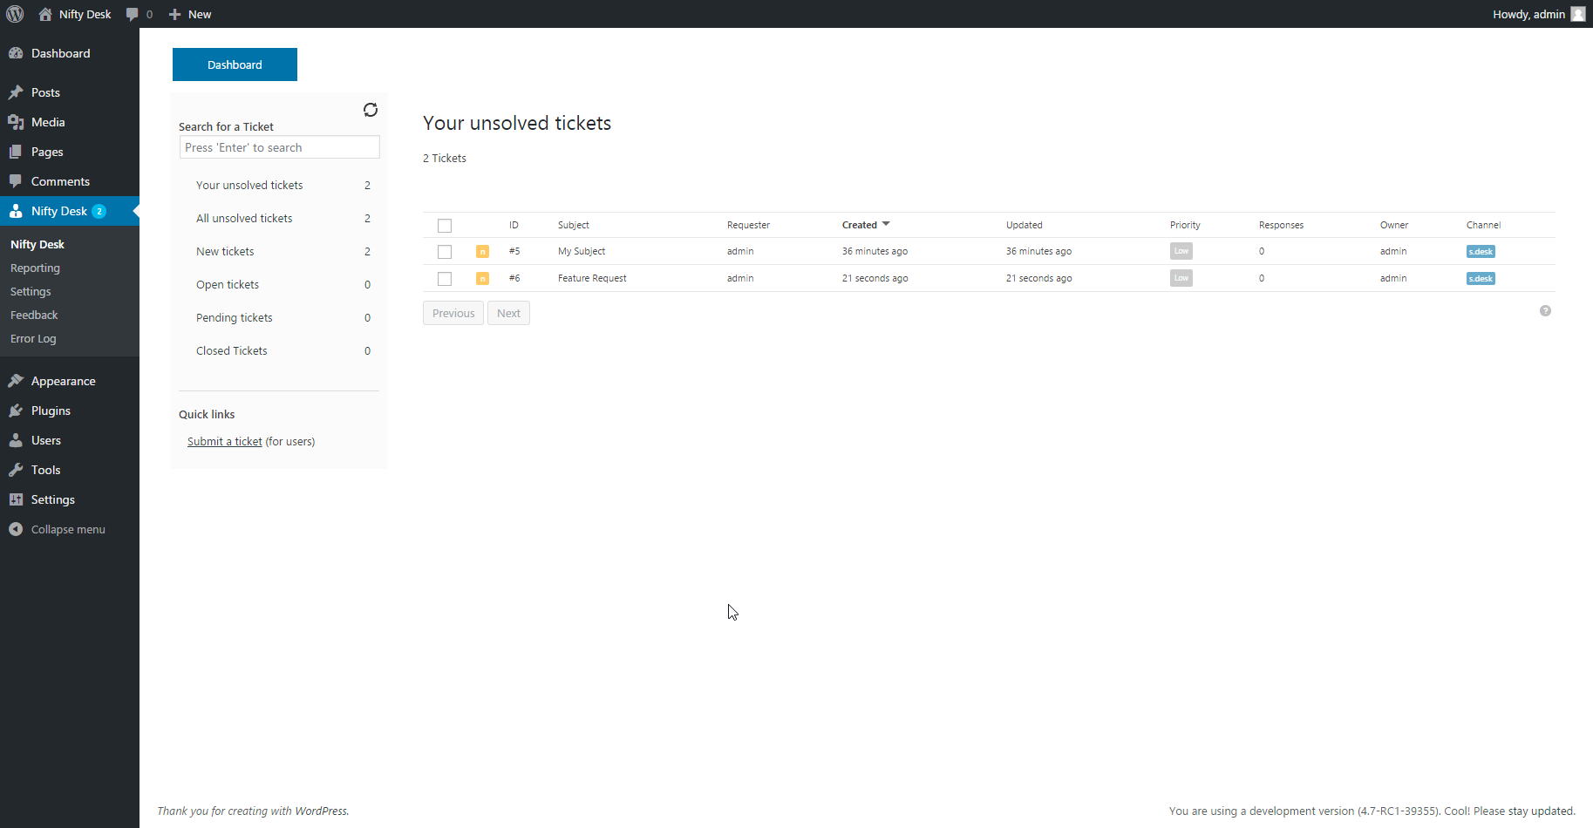Open Feedback submenu item

tap(34, 316)
